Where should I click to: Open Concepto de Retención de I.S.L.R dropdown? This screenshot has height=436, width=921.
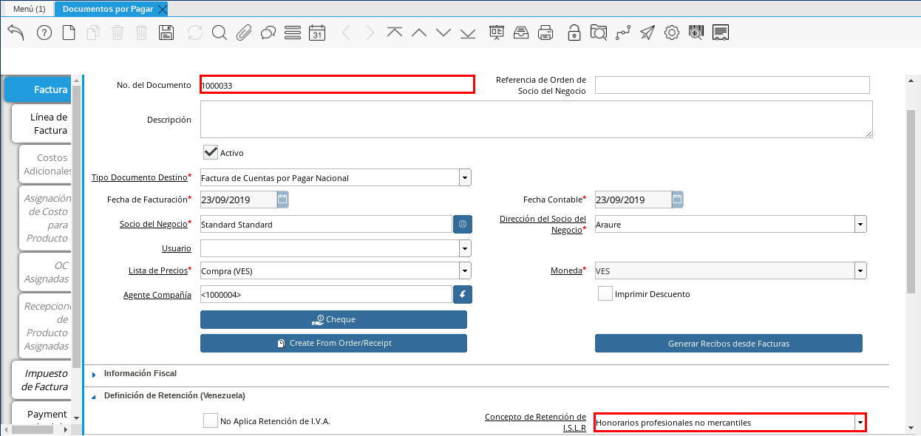860,423
